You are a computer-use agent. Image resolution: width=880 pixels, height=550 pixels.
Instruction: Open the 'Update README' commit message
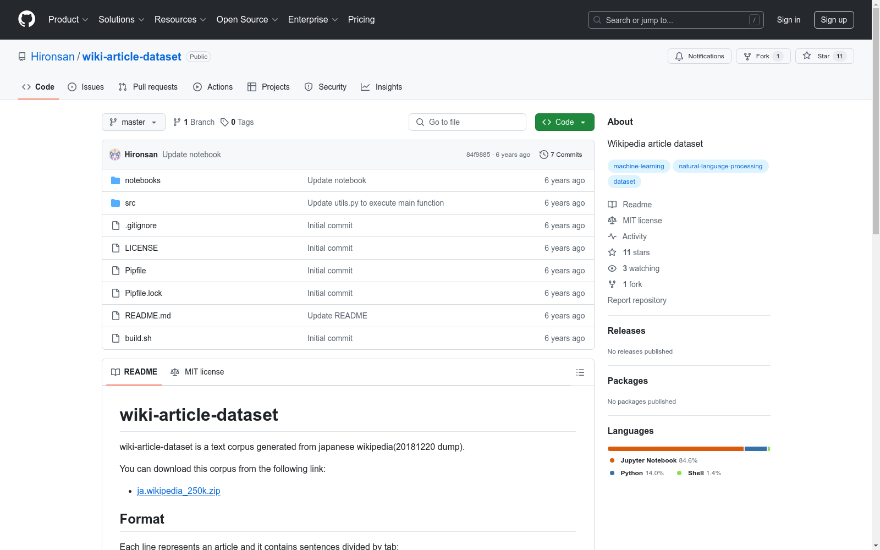[337, 316]
